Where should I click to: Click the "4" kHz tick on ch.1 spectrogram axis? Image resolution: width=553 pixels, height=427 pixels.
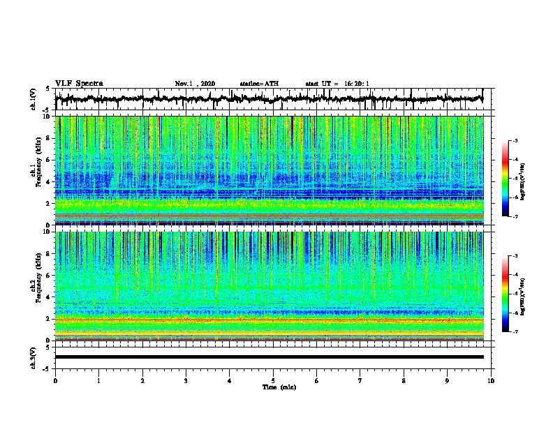click(48, 182)
